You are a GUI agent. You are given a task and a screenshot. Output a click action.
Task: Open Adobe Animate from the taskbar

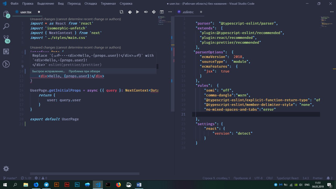coord(67,185)
